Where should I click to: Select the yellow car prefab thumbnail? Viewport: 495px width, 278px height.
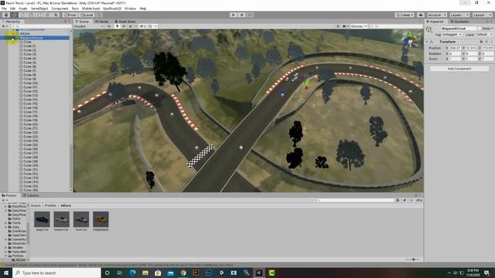click(101, 219)
